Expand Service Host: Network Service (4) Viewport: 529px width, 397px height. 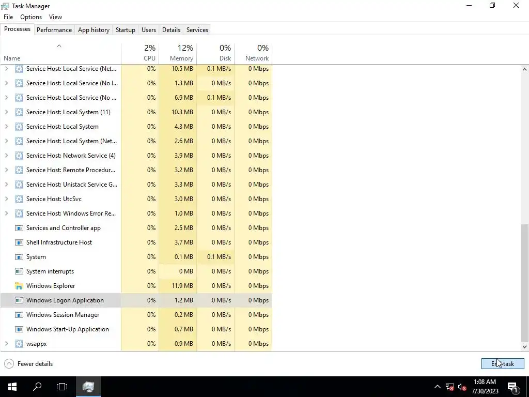(6, 156)
